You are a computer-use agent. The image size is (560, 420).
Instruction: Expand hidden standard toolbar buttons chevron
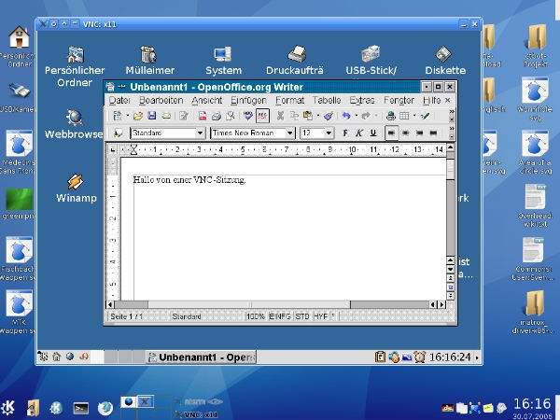452,112
